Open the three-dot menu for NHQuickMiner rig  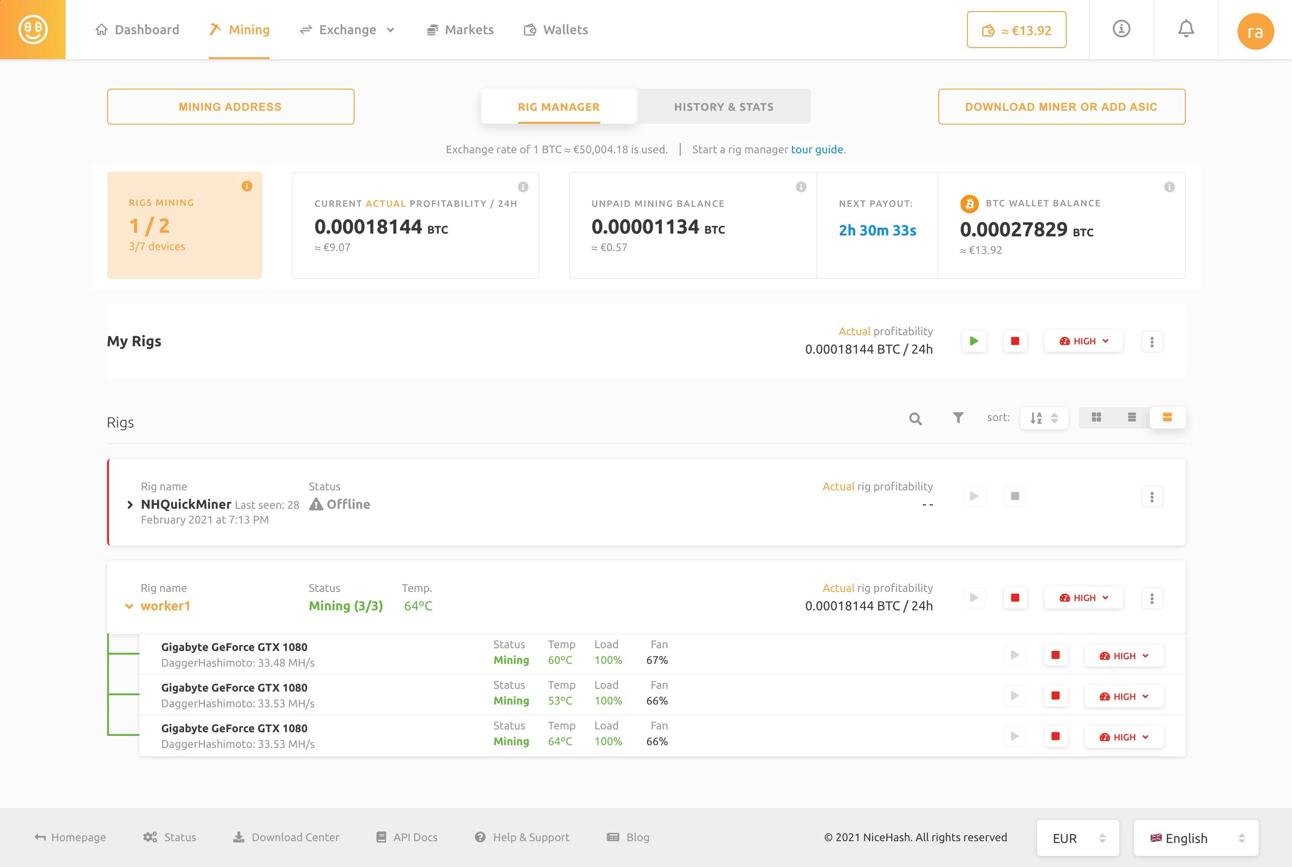point(1152,497)
